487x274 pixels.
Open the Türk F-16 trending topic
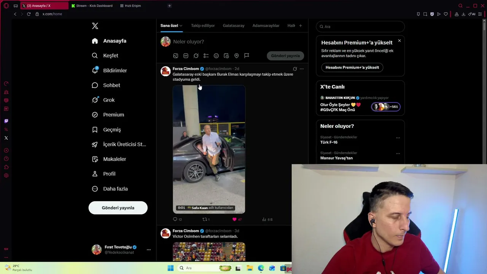click(329, 142)
